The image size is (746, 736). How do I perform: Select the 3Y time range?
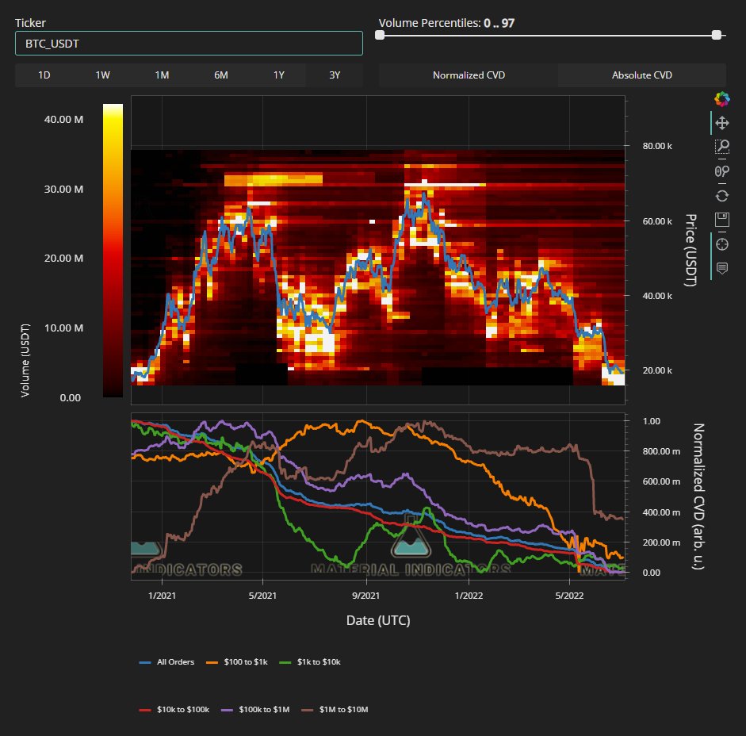[335, 75]
